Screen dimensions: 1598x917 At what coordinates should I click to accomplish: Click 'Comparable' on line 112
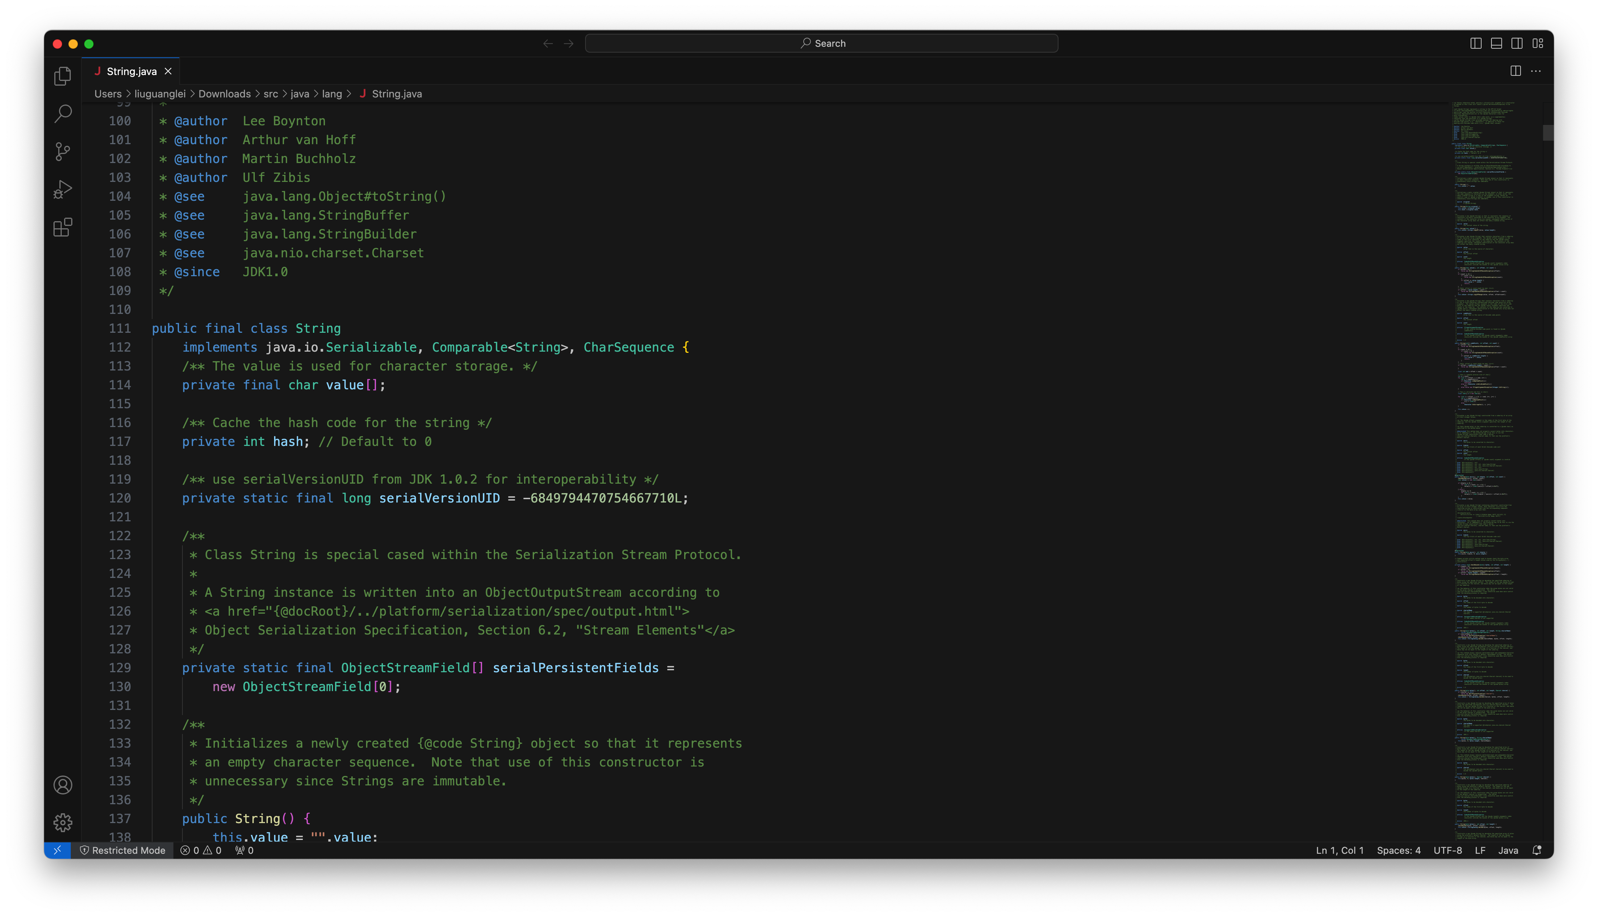(x=469, y=347)
